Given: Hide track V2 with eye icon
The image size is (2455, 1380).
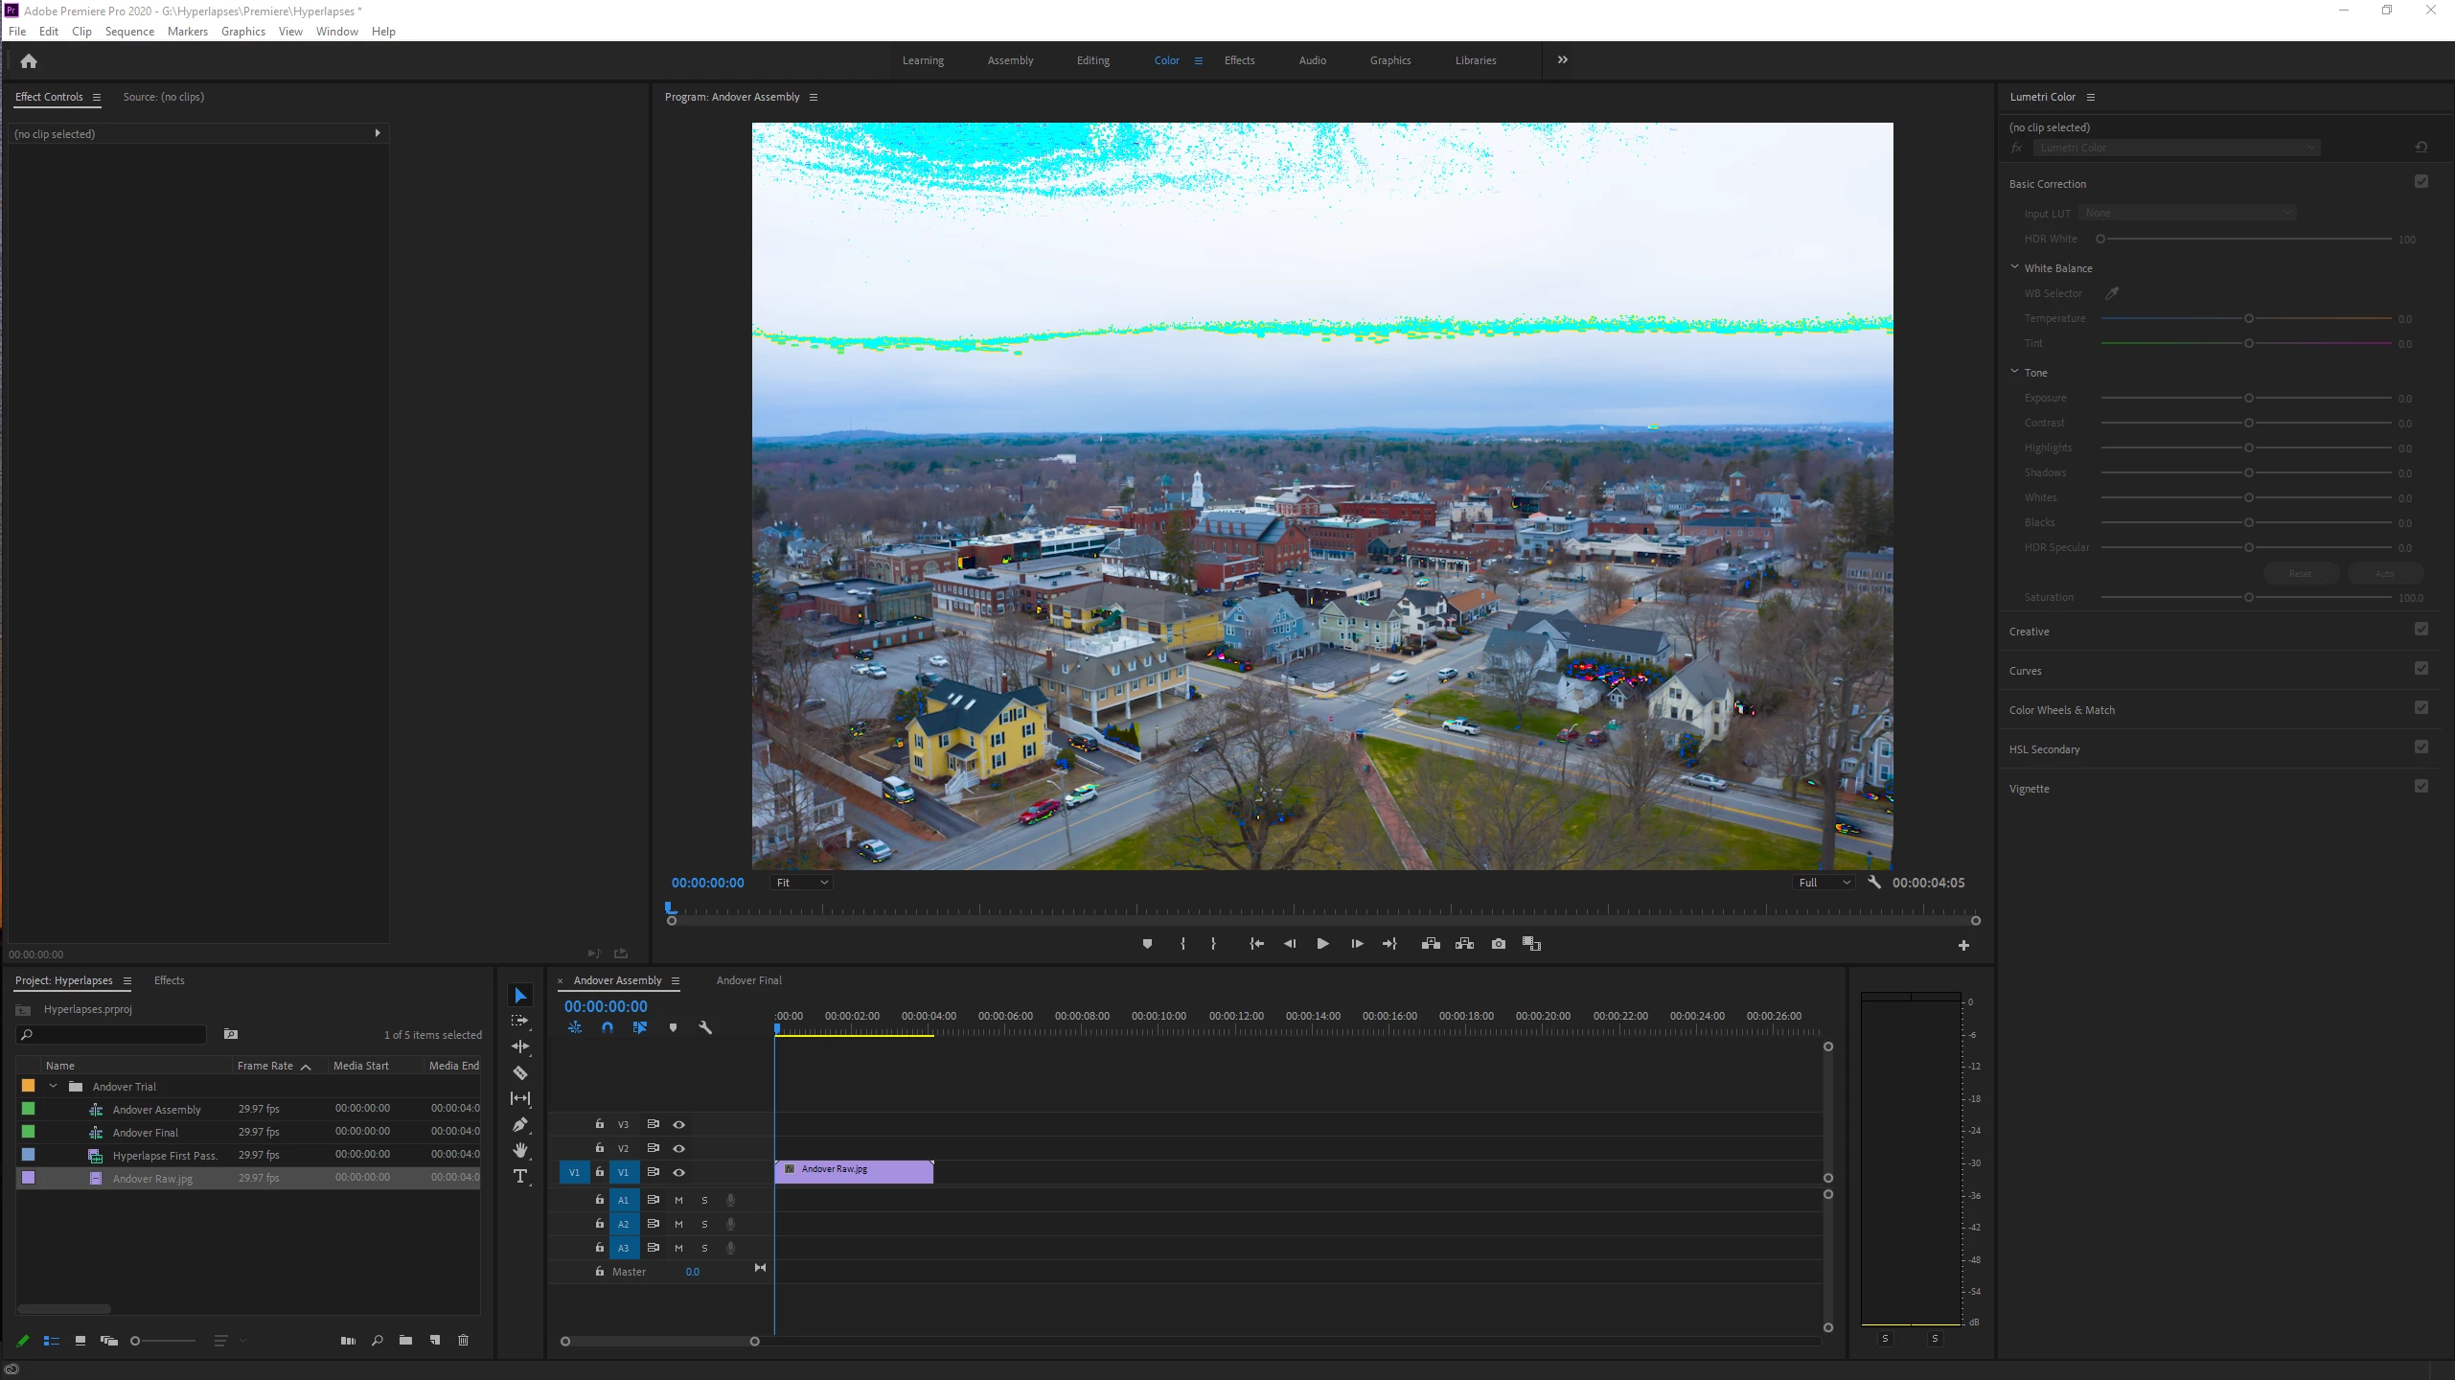Looking at the screenshot, I should pos(679,1148).
